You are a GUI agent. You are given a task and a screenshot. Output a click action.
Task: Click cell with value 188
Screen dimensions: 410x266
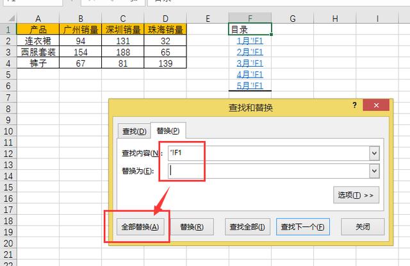tap(123, 52)
